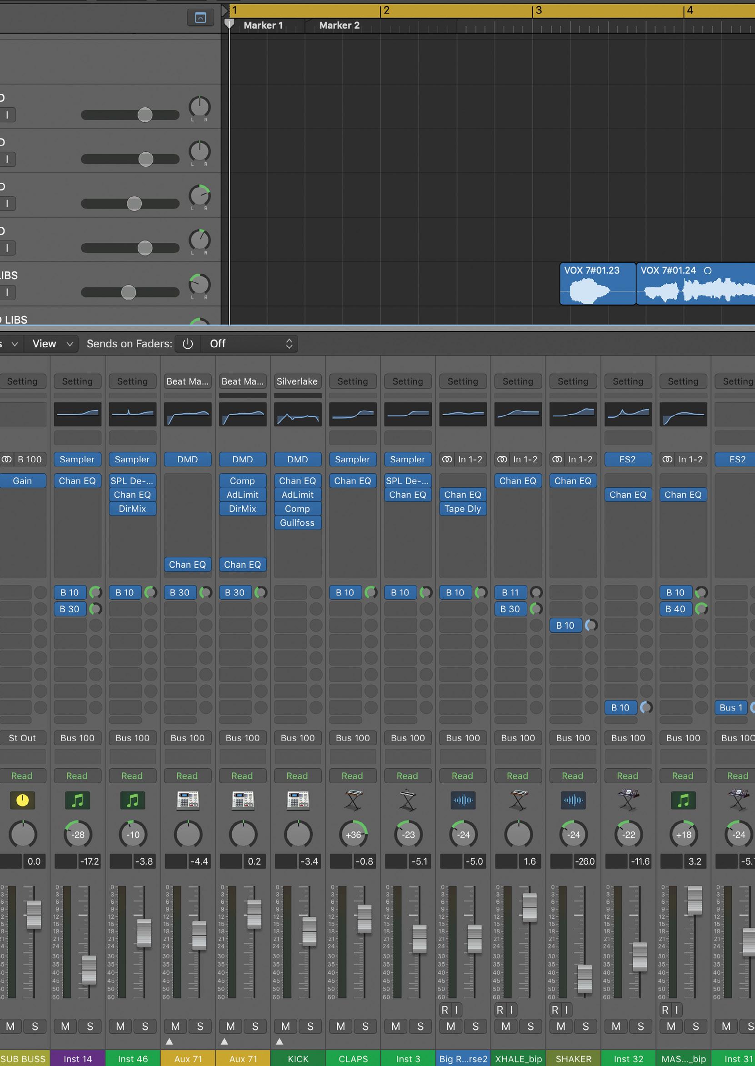Solo the CLAPS channel strip

(365, 1026)
